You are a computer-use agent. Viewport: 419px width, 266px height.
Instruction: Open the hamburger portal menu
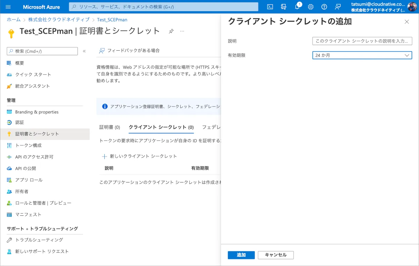pos(8,7)
